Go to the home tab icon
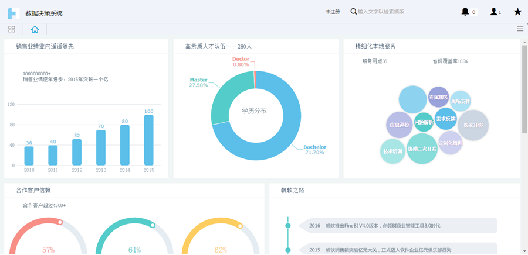528x255 pixels. tap(35, 29)
